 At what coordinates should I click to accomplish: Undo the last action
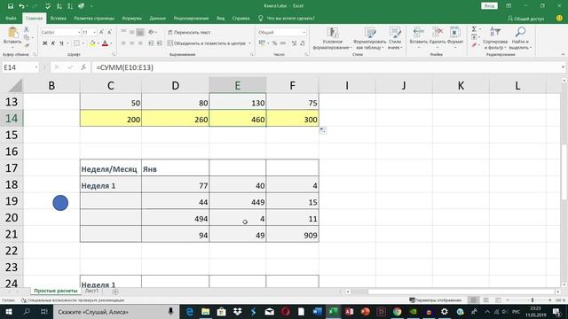21,6
